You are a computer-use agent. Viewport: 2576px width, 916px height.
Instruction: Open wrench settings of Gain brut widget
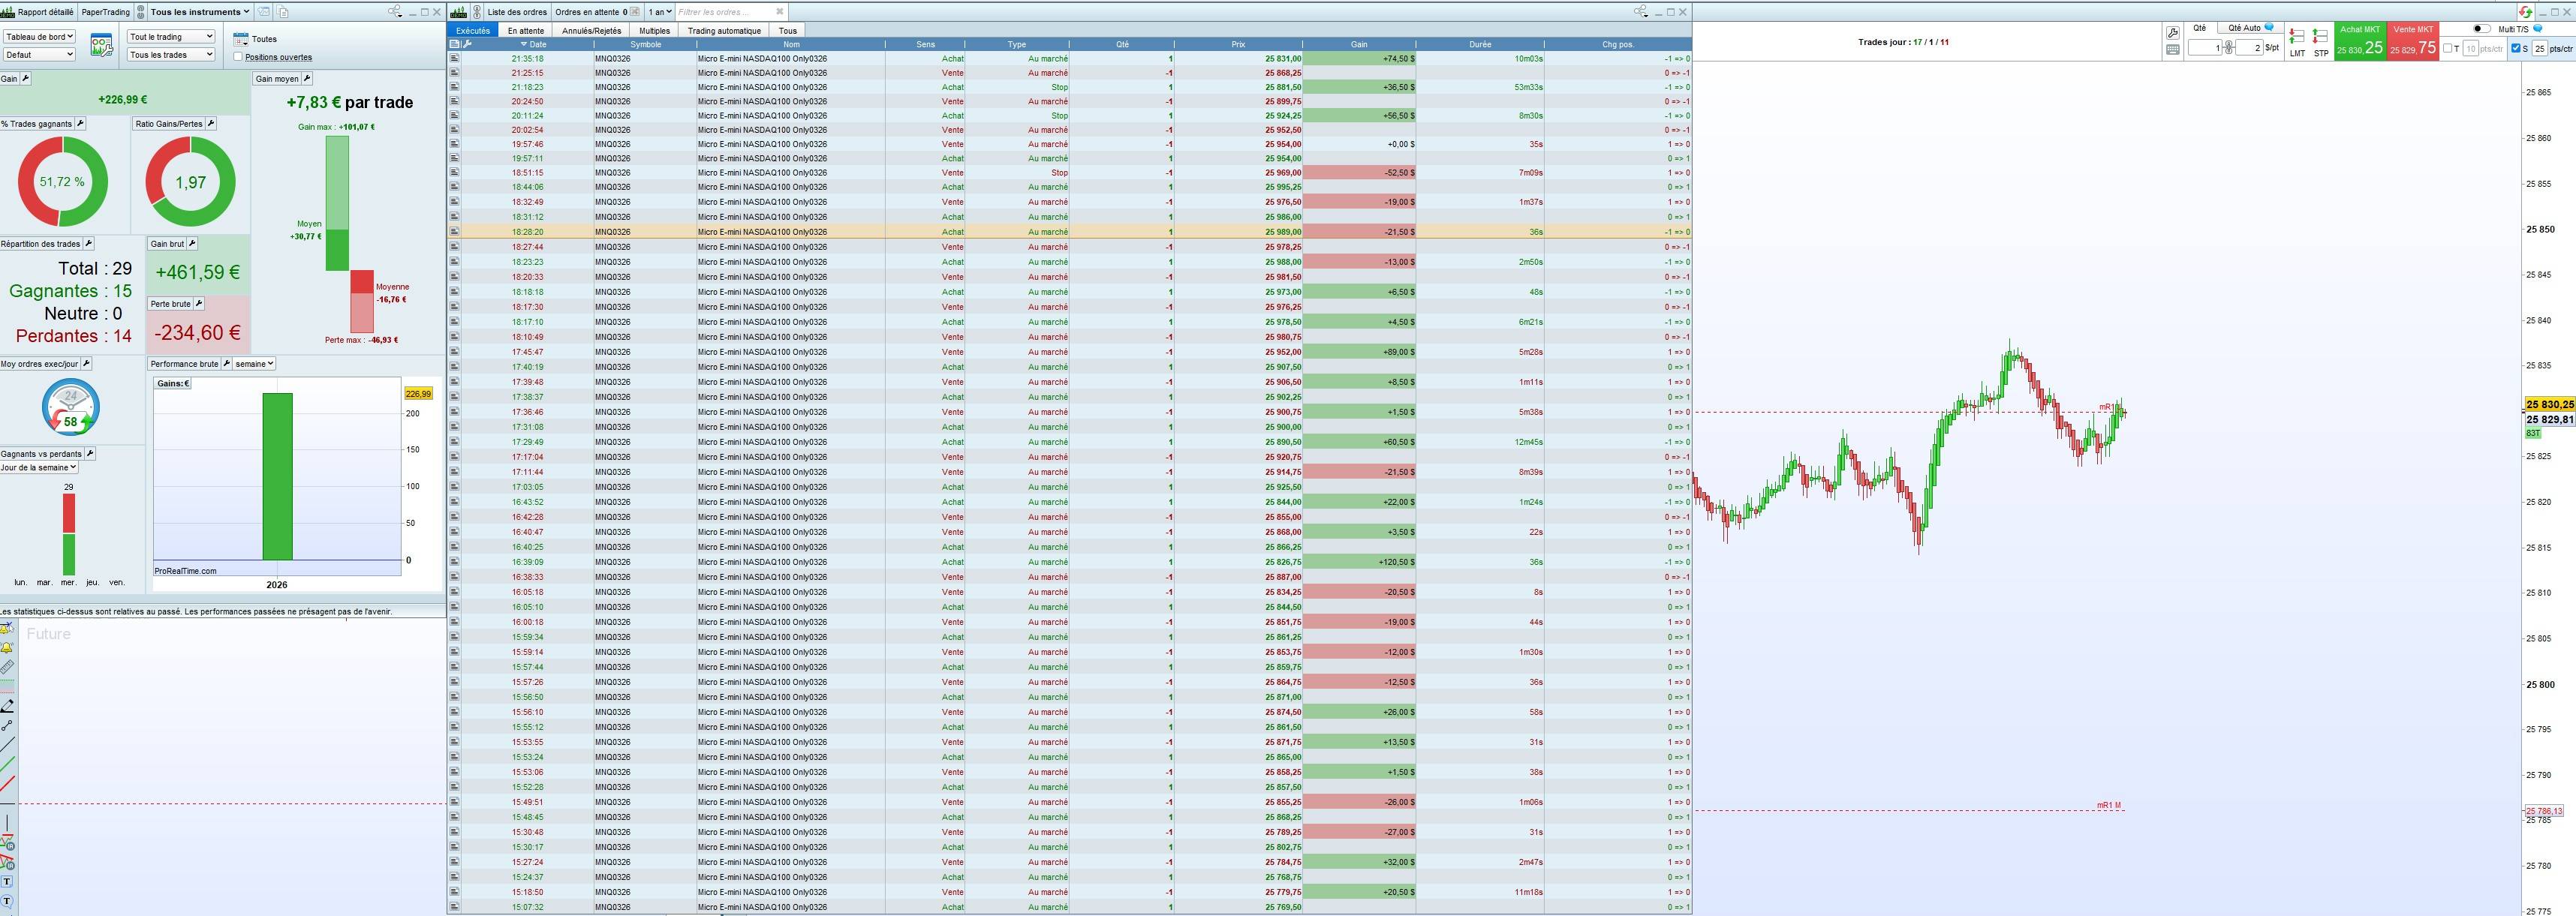192,243
